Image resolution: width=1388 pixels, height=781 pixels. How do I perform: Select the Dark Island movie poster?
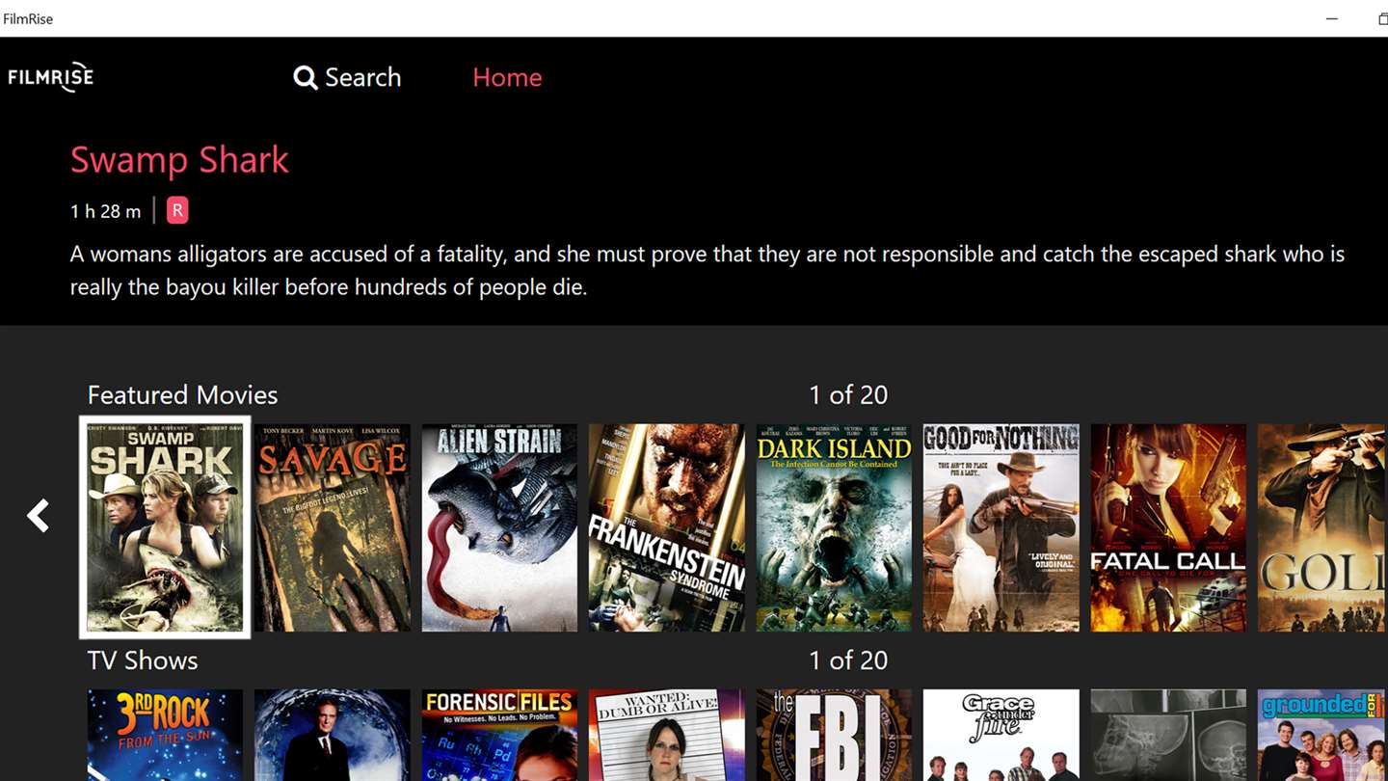pos(834,527)
